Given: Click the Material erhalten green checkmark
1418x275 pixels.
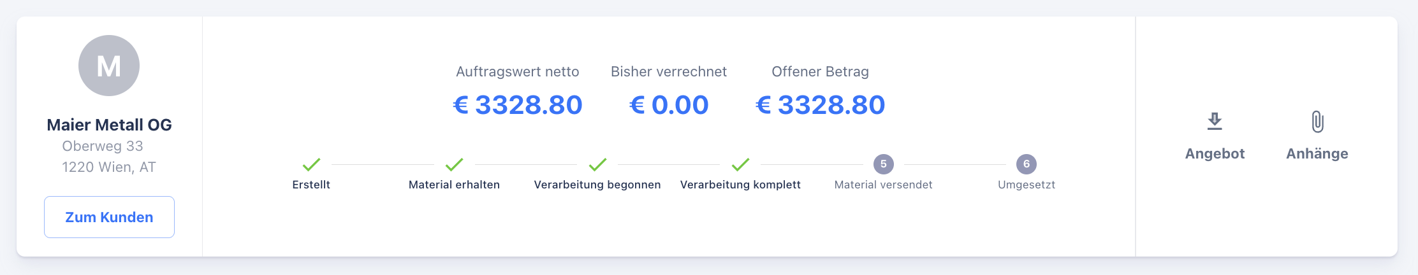Looking at the screenshot, I should point(454,164).
